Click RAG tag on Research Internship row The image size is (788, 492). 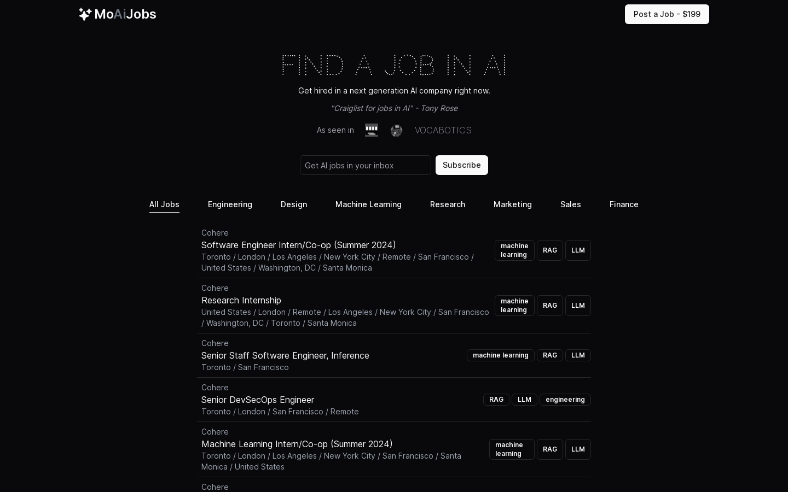[550, 306]
